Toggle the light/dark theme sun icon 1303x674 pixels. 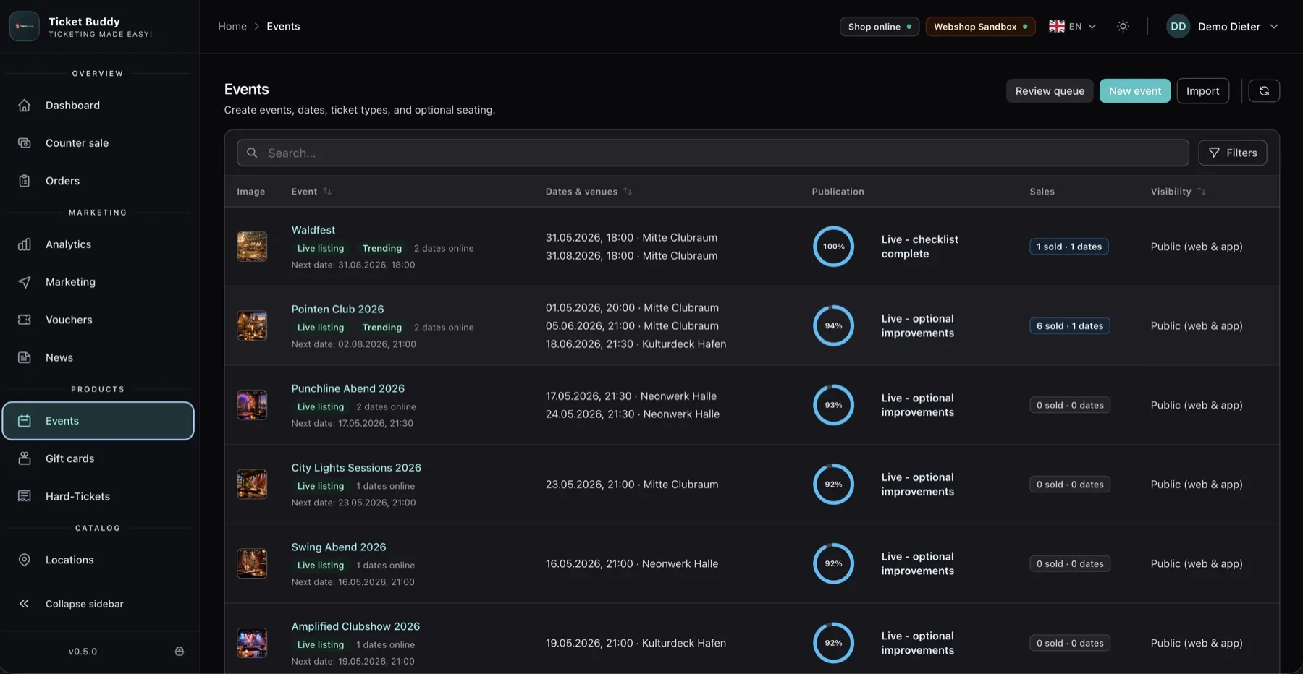pos(1123,27)
